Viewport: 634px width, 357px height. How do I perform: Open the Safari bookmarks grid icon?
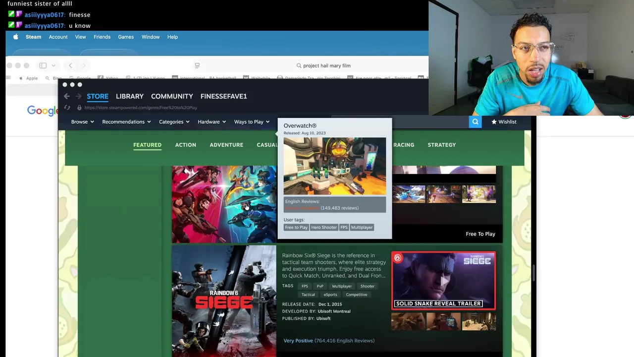(8, 78)
